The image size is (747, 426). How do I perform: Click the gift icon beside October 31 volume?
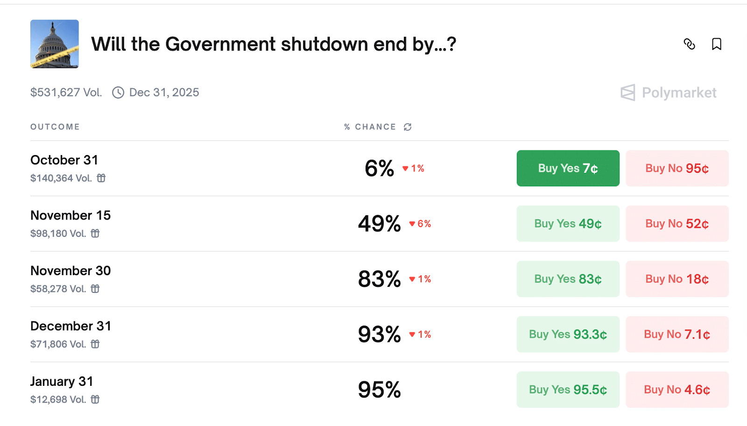[102, 178]
